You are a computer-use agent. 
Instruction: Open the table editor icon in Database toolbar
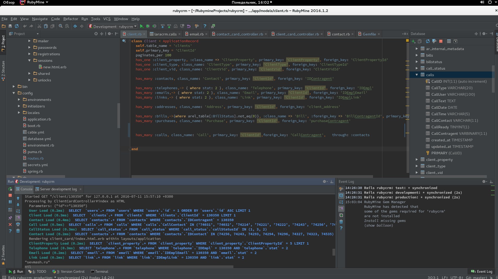click(449, 41)
